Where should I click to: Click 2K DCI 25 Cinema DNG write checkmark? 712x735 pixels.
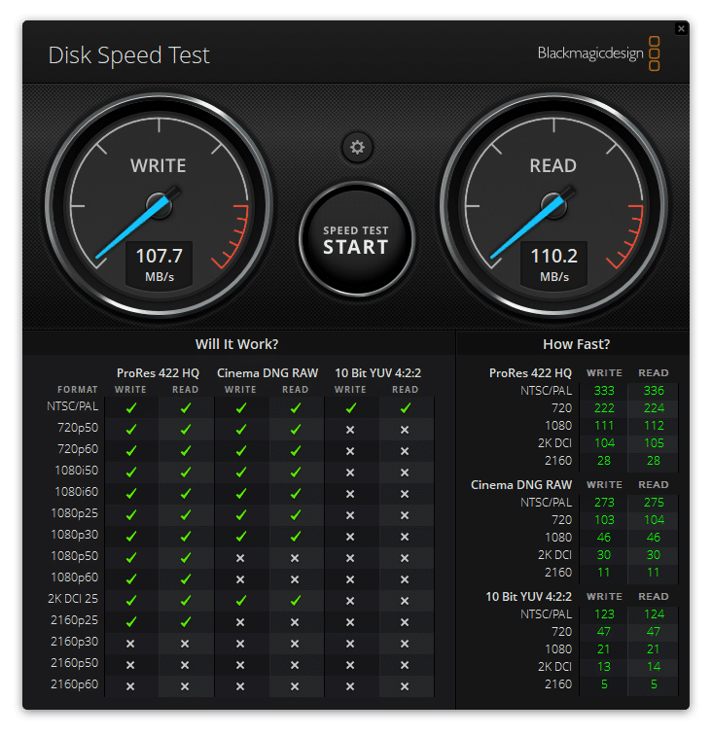click(x=240, y=600)
